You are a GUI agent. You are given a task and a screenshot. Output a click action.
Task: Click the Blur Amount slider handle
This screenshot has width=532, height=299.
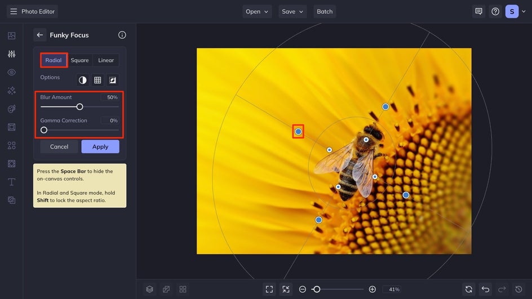click(x=79, y=107)
